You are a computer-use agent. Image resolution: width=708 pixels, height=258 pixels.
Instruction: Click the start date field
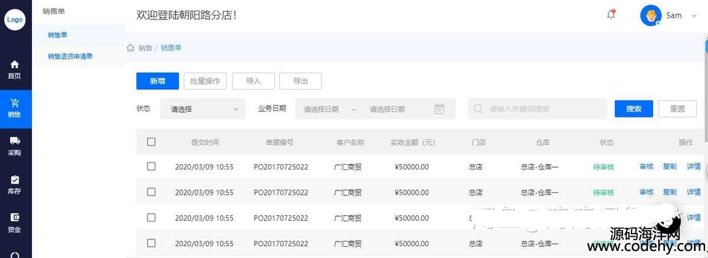pyautogui.click(x=321, y=109)
